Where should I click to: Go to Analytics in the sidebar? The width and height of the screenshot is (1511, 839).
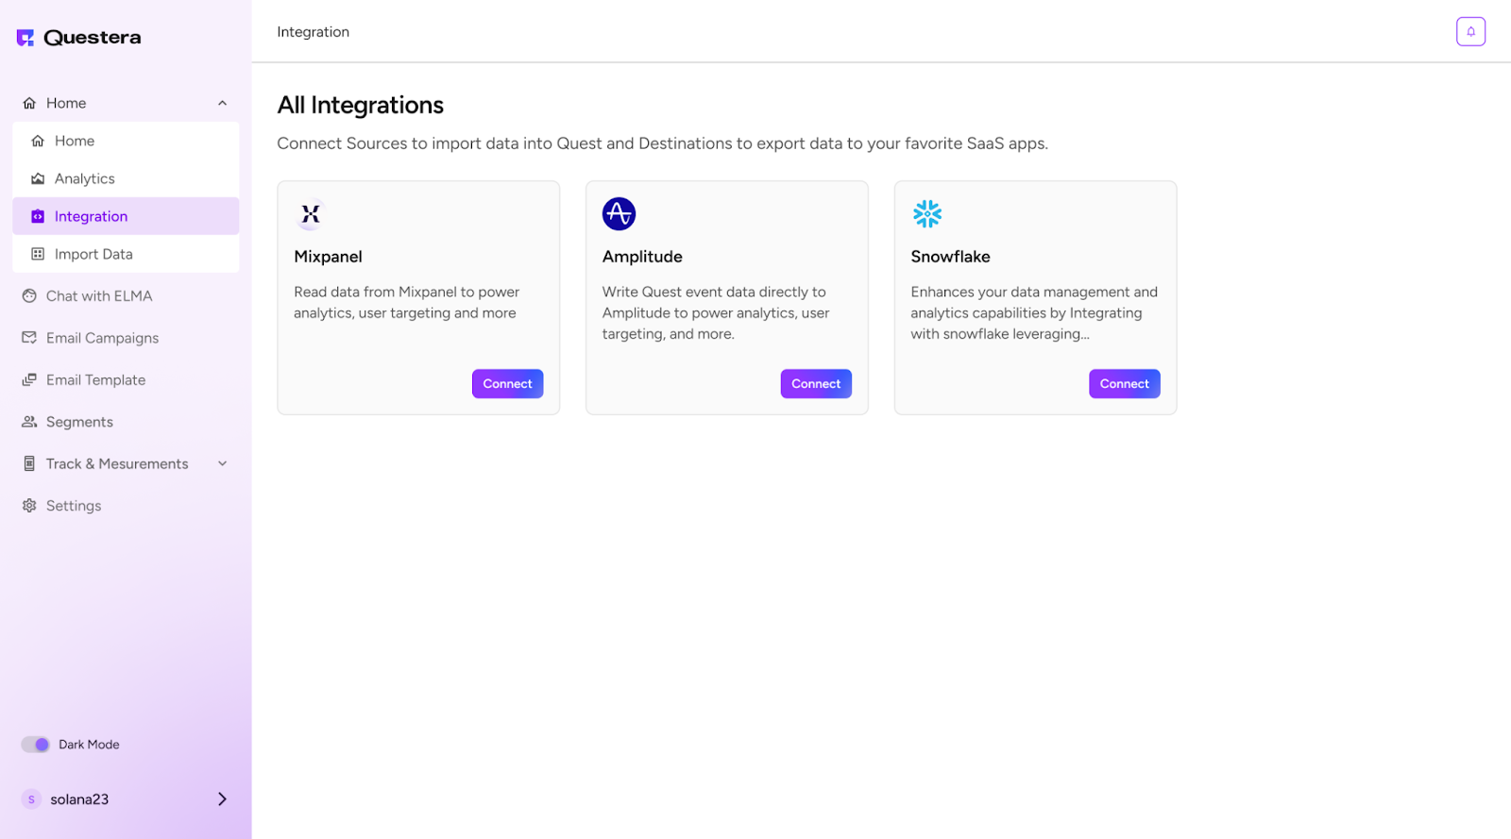84,178
